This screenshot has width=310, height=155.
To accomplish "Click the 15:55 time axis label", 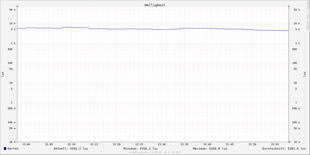I will coord(275,144).
